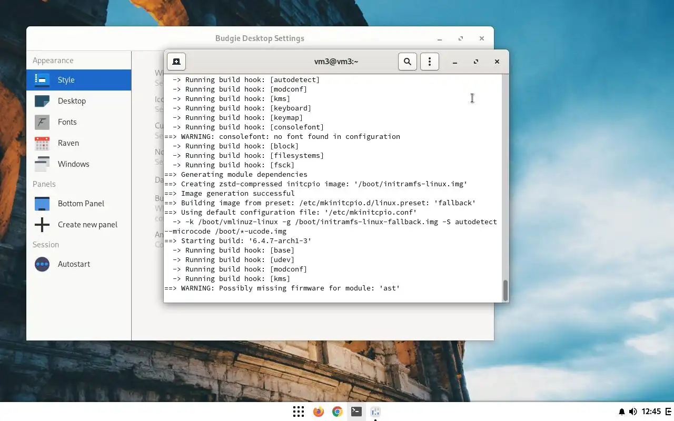Screen dimensions: 674x421
Task: Open the terminal search tool
Action: click(408, 62)
